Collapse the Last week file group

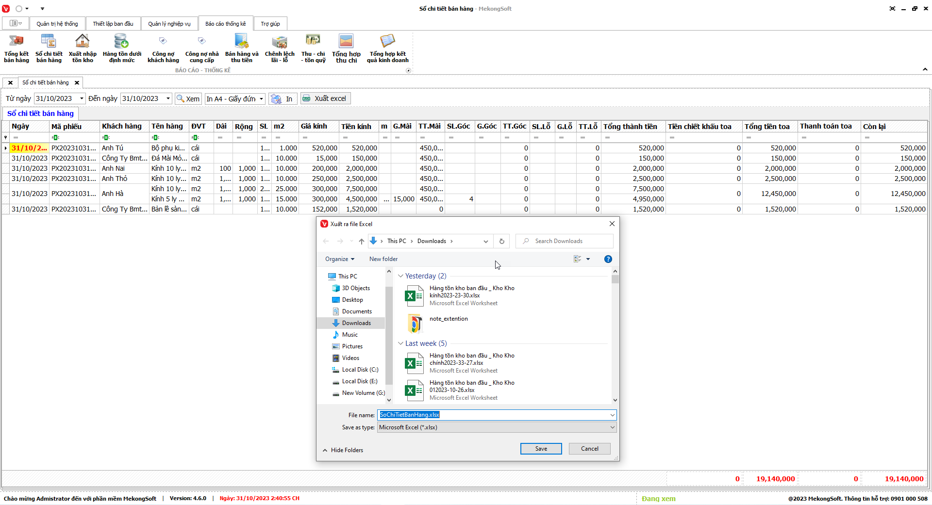pos(400,343)
